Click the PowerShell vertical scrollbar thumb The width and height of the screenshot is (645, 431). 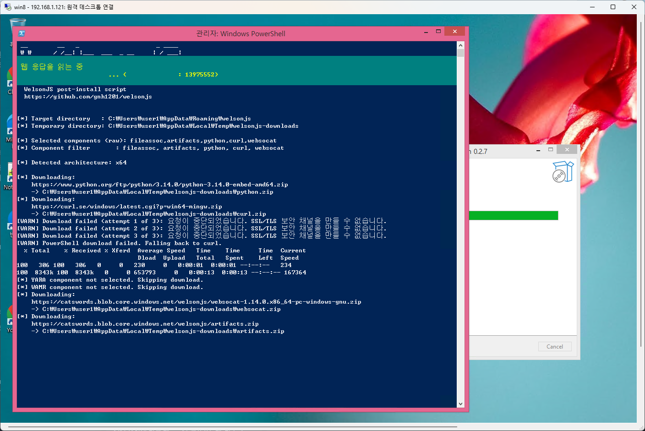[460, 53]
